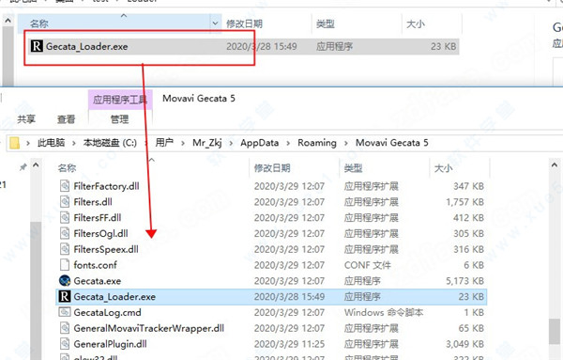The height and width of the screenshot is (360, 563).
Task: Expand chevron after Roaming in address bar
Action: (x=345, y=143)
